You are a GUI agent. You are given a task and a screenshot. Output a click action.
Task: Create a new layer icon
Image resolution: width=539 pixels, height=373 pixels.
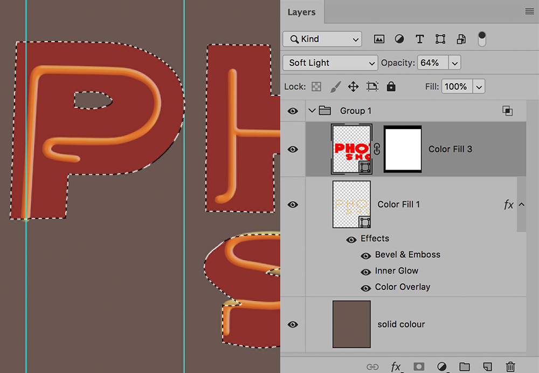coord(487,367)
